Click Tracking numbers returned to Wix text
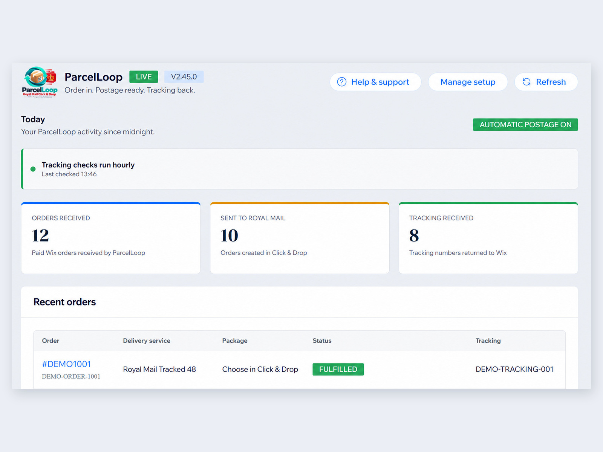Image resolution: width=603 pixels, height=452 pixels. 458,253
